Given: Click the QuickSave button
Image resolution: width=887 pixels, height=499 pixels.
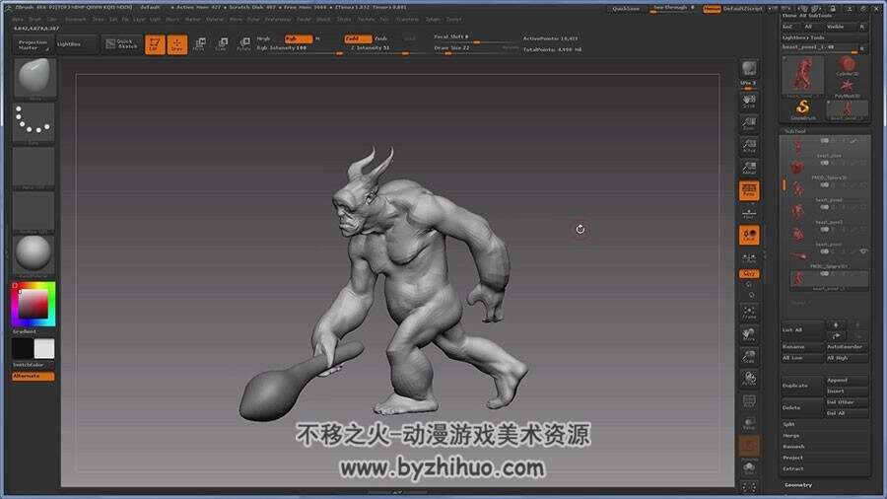Looking at the screenshot, I should [627, 9].
